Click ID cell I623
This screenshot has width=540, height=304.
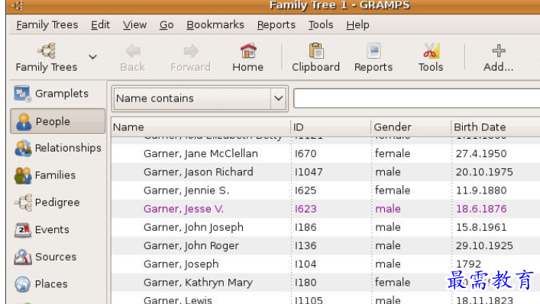(306, 209)
